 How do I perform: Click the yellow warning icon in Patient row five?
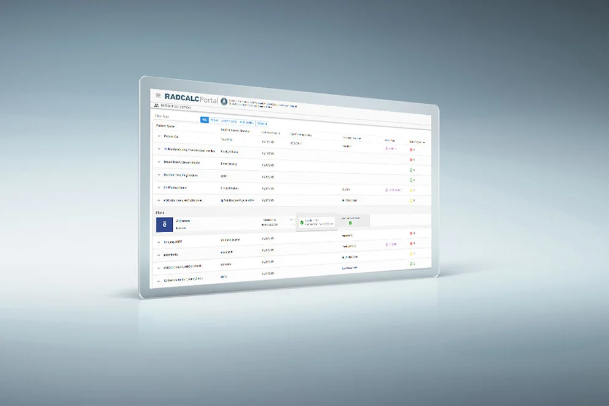point(411,190)
